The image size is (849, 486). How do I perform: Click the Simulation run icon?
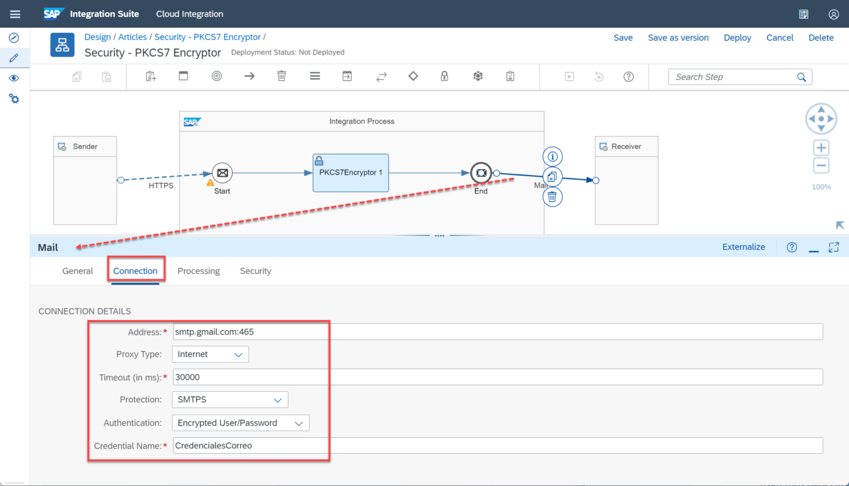pyautogui.click(x=569, y=77)
